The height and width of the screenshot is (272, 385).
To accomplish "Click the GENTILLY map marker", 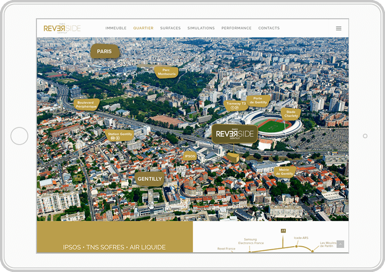I will click(150, 179).
